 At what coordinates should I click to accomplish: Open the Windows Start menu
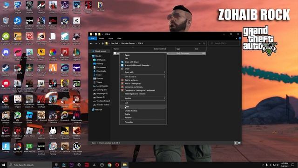(x=4, y=165)
